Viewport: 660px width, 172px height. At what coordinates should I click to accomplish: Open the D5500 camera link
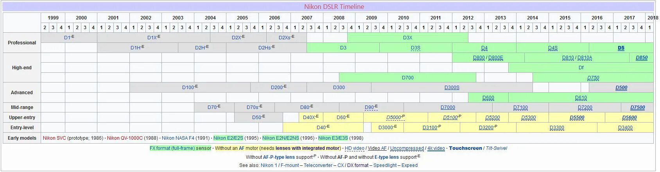coord(577,118)
